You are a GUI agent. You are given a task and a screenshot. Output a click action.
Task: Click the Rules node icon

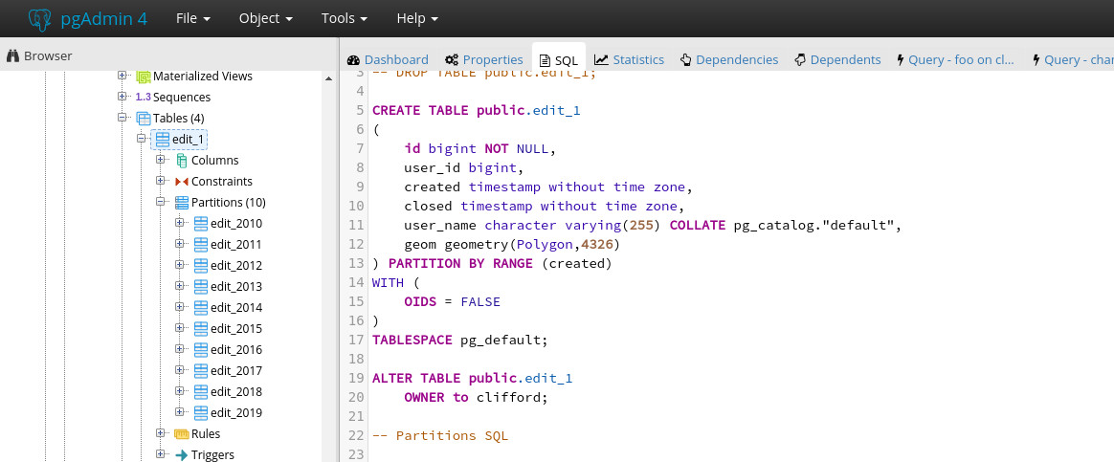(181, 433)
